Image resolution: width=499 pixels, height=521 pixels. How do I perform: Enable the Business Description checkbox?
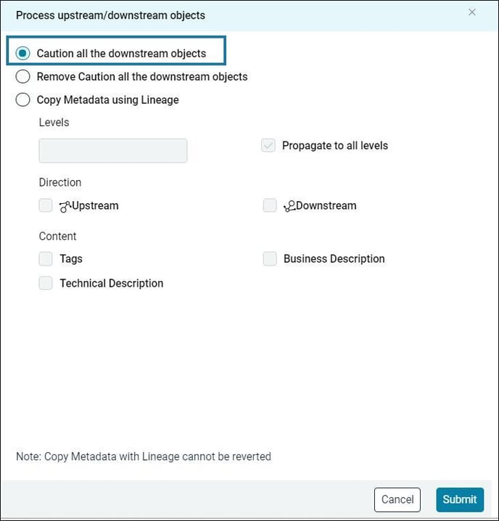pos(270,258)
